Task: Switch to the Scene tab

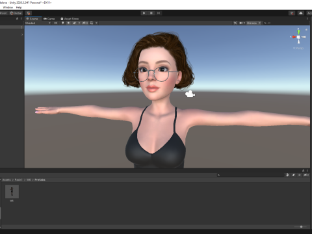Action: (32, 19)
